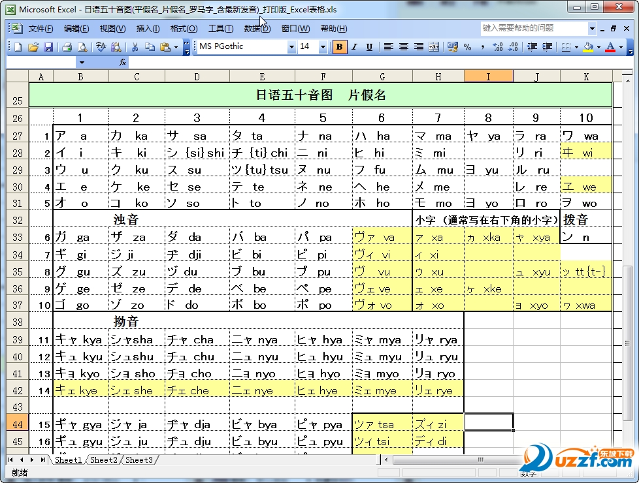Open the 格式(O) menu

tap(184, 29)
